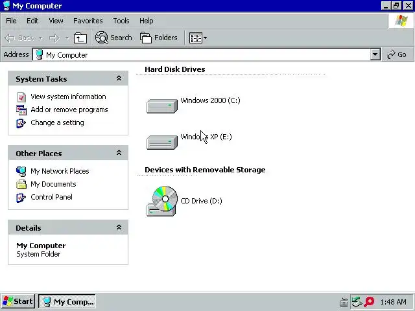Open the Control Panel link
This screenshot has height=311, width=415.
click(52, 197)
